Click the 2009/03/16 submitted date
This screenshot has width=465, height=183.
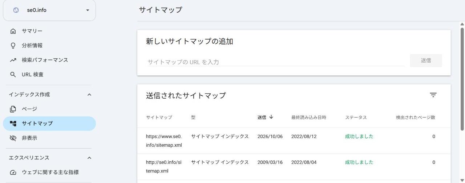coord(270,162)
